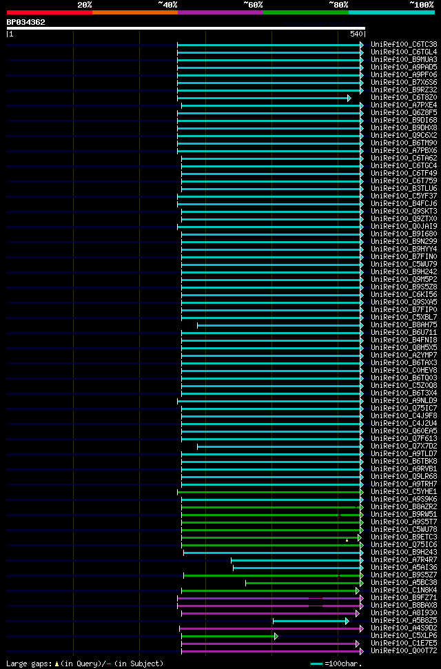Select hit label UniRef100_C1E7E5
The image size is (441, 669).
404,644
